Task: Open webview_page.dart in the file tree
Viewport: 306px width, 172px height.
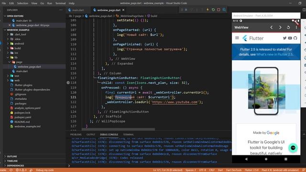Action: [x=29, y=67]
